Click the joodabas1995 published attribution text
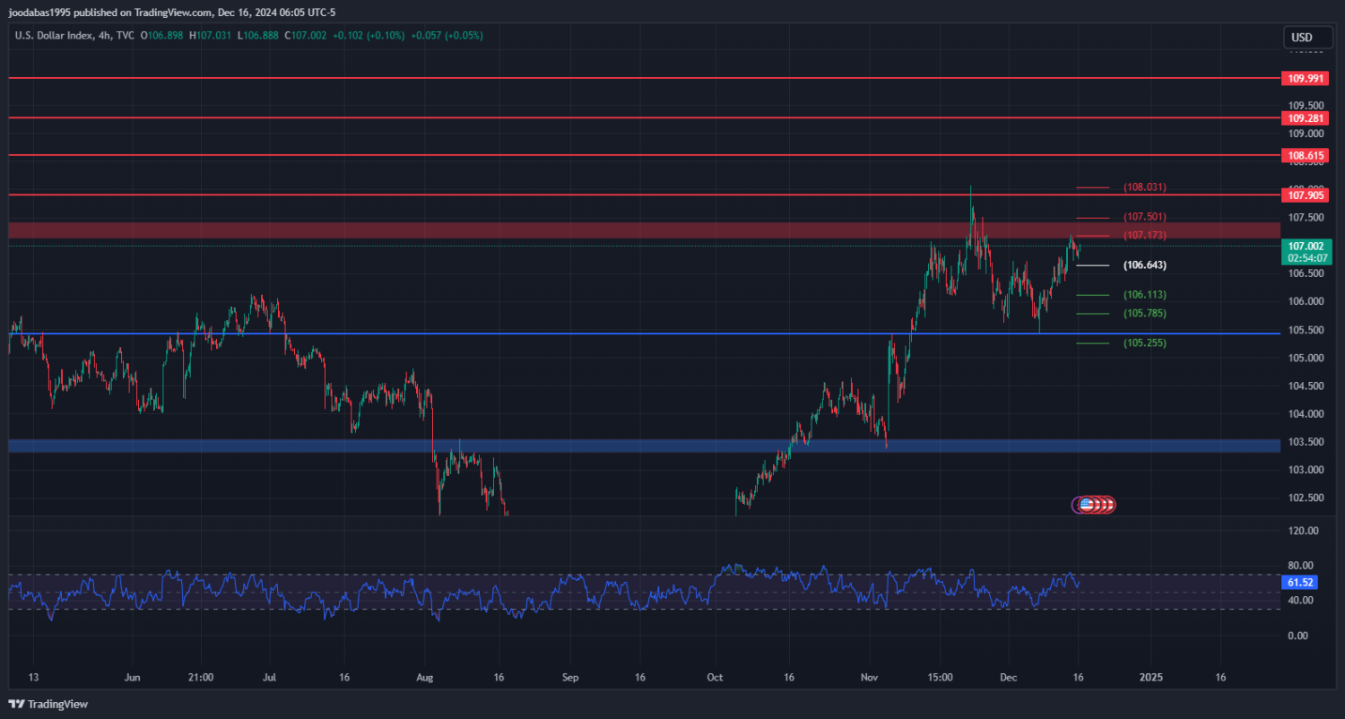 click(170, 12)
